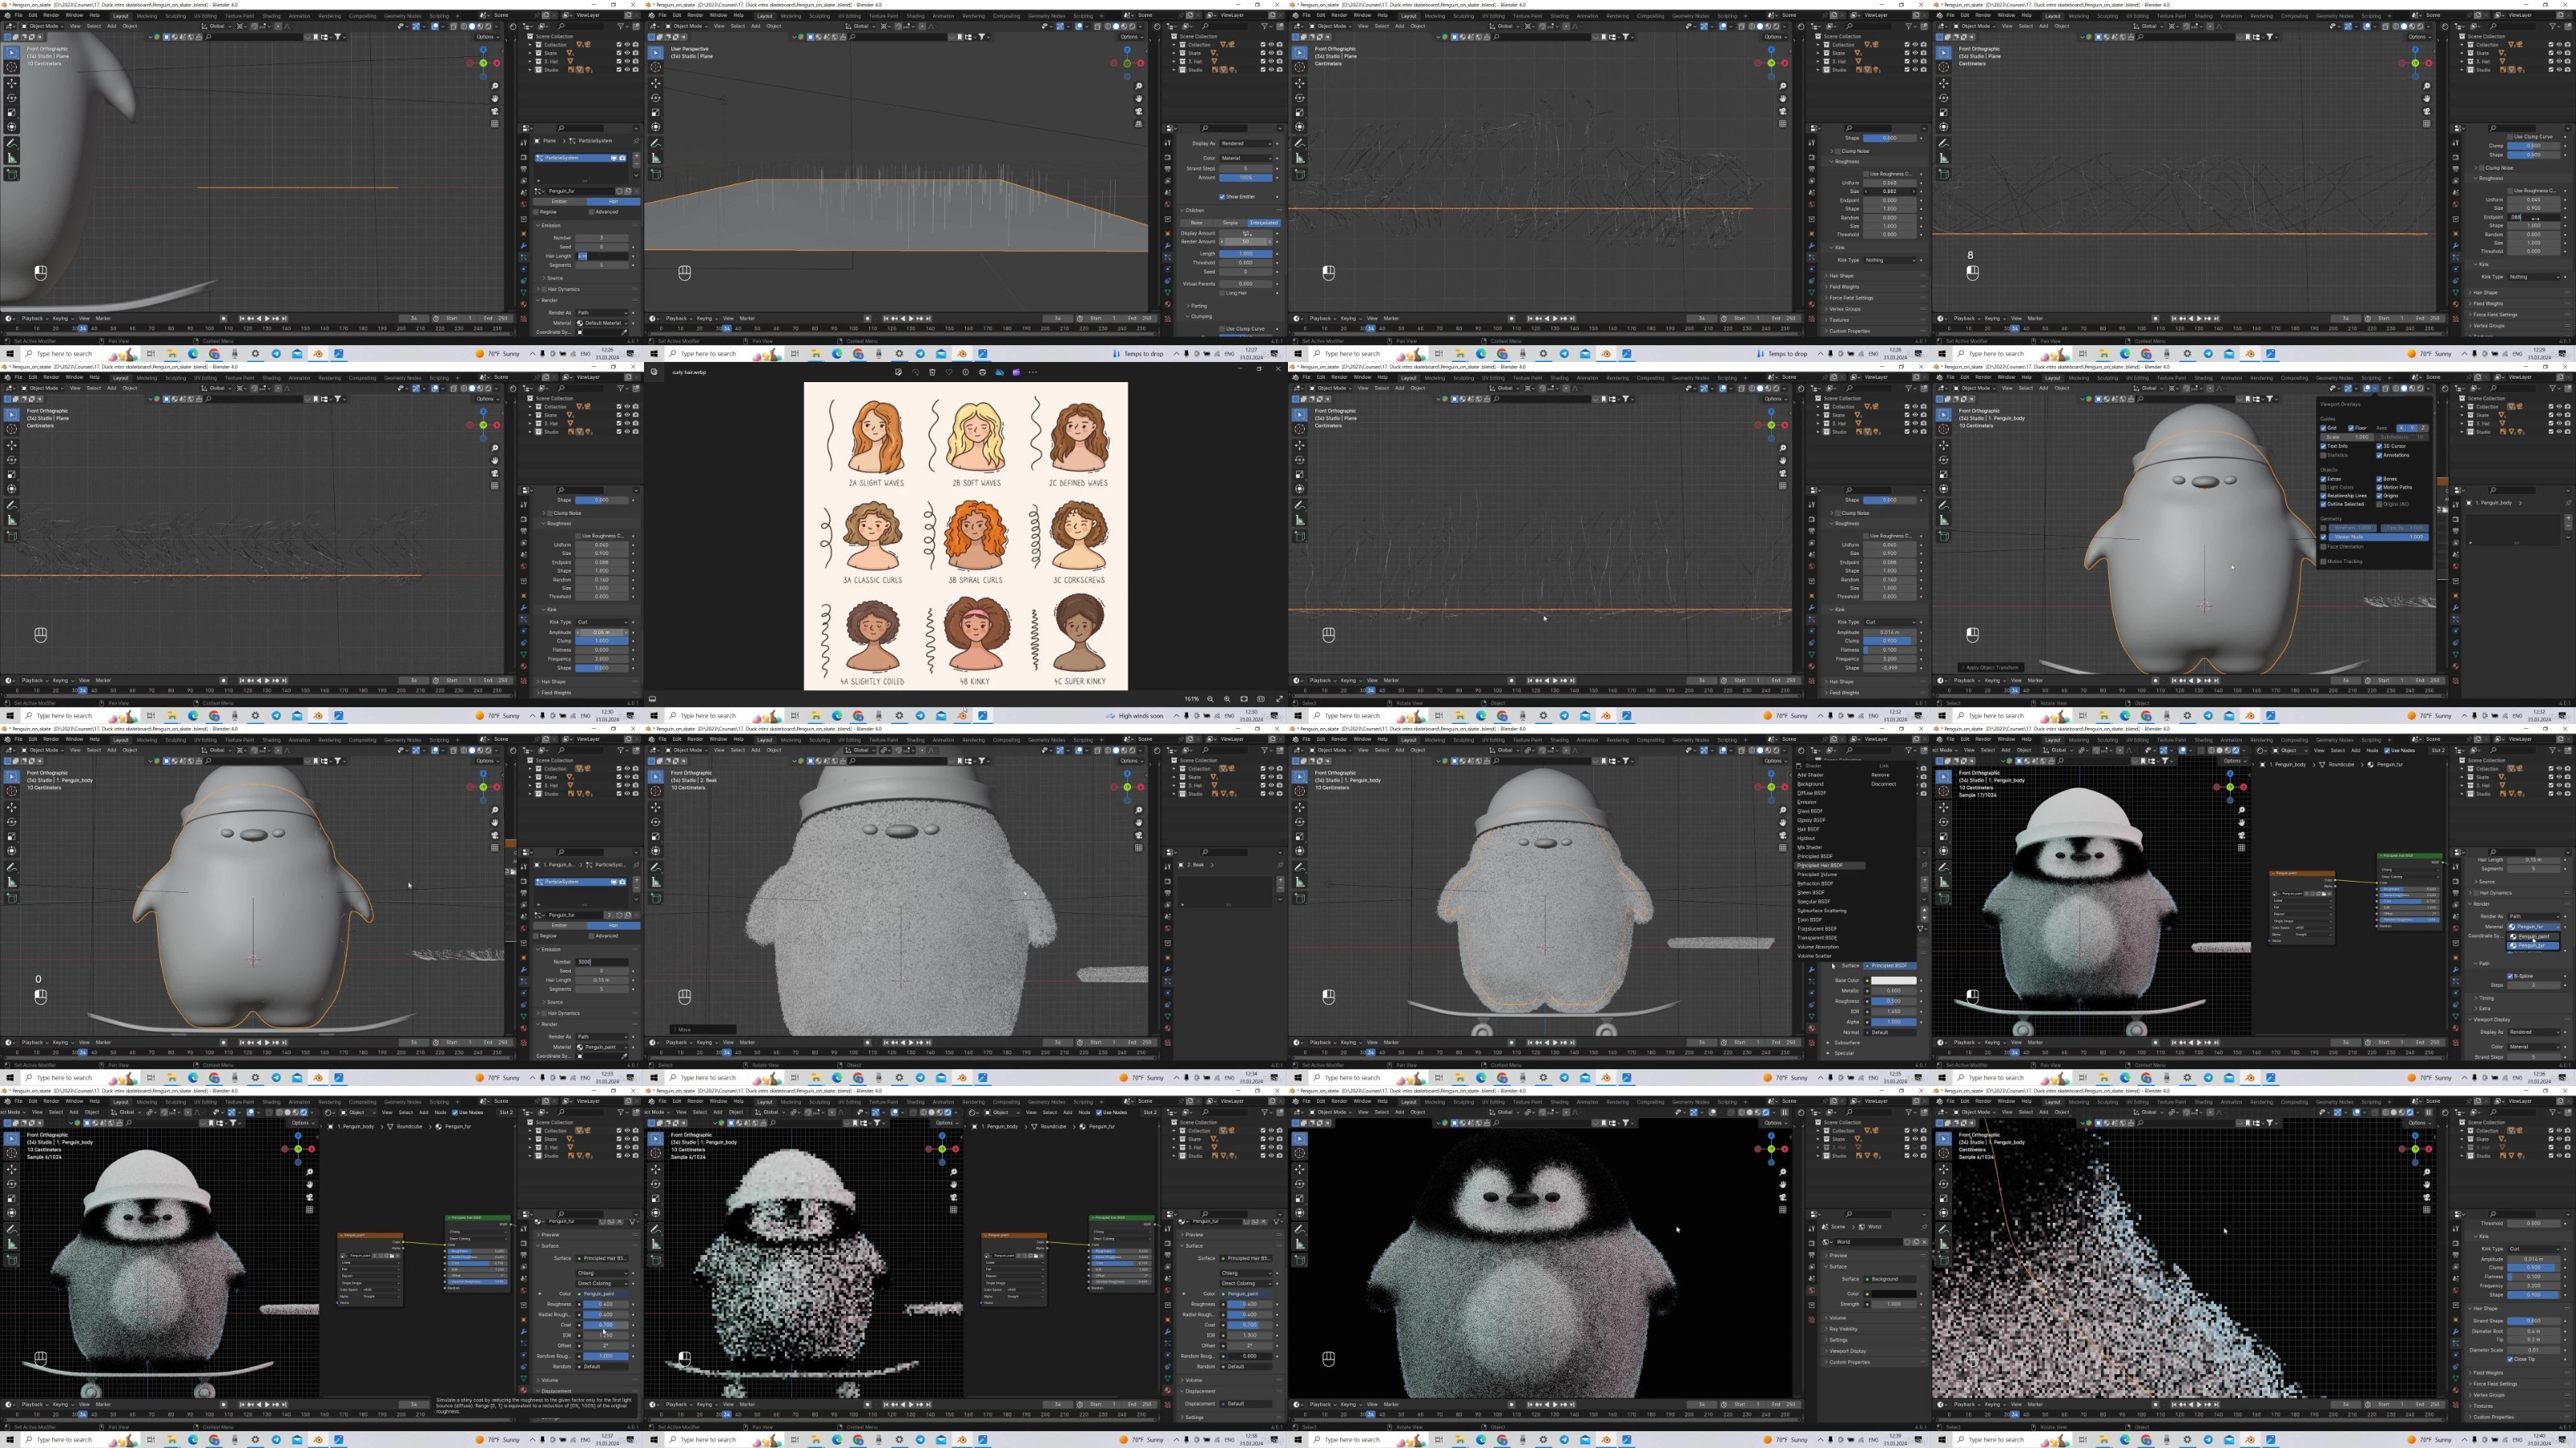Click the OneDrive icon in Photos toolbar

click(x=1000, y=372)
